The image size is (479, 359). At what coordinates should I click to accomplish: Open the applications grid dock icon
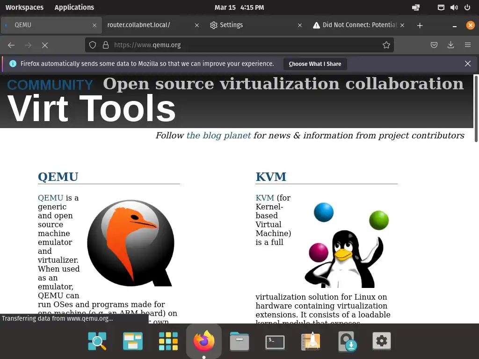pyautogui.click(x=168, y=341)
